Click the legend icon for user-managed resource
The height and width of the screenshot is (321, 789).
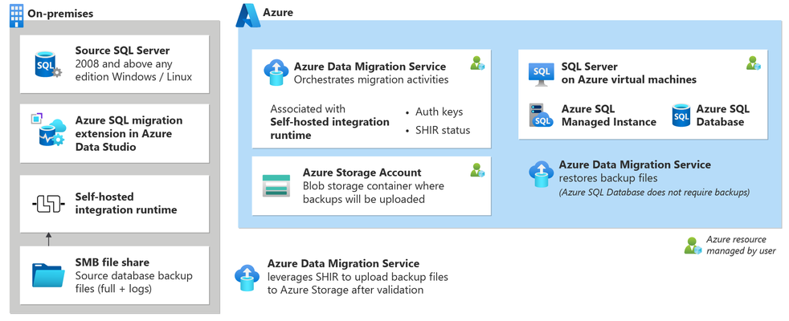pyautogui.click(x=693, y=246)
